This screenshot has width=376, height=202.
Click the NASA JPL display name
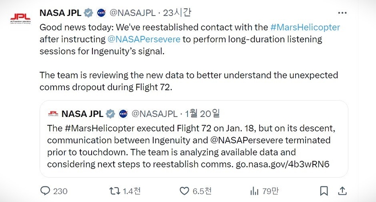tap(61, 13)
